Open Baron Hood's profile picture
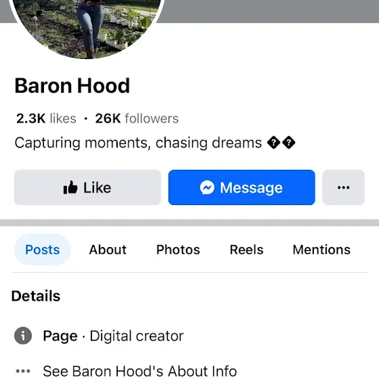Screen dimensions: 379x379 pos(87,28)
